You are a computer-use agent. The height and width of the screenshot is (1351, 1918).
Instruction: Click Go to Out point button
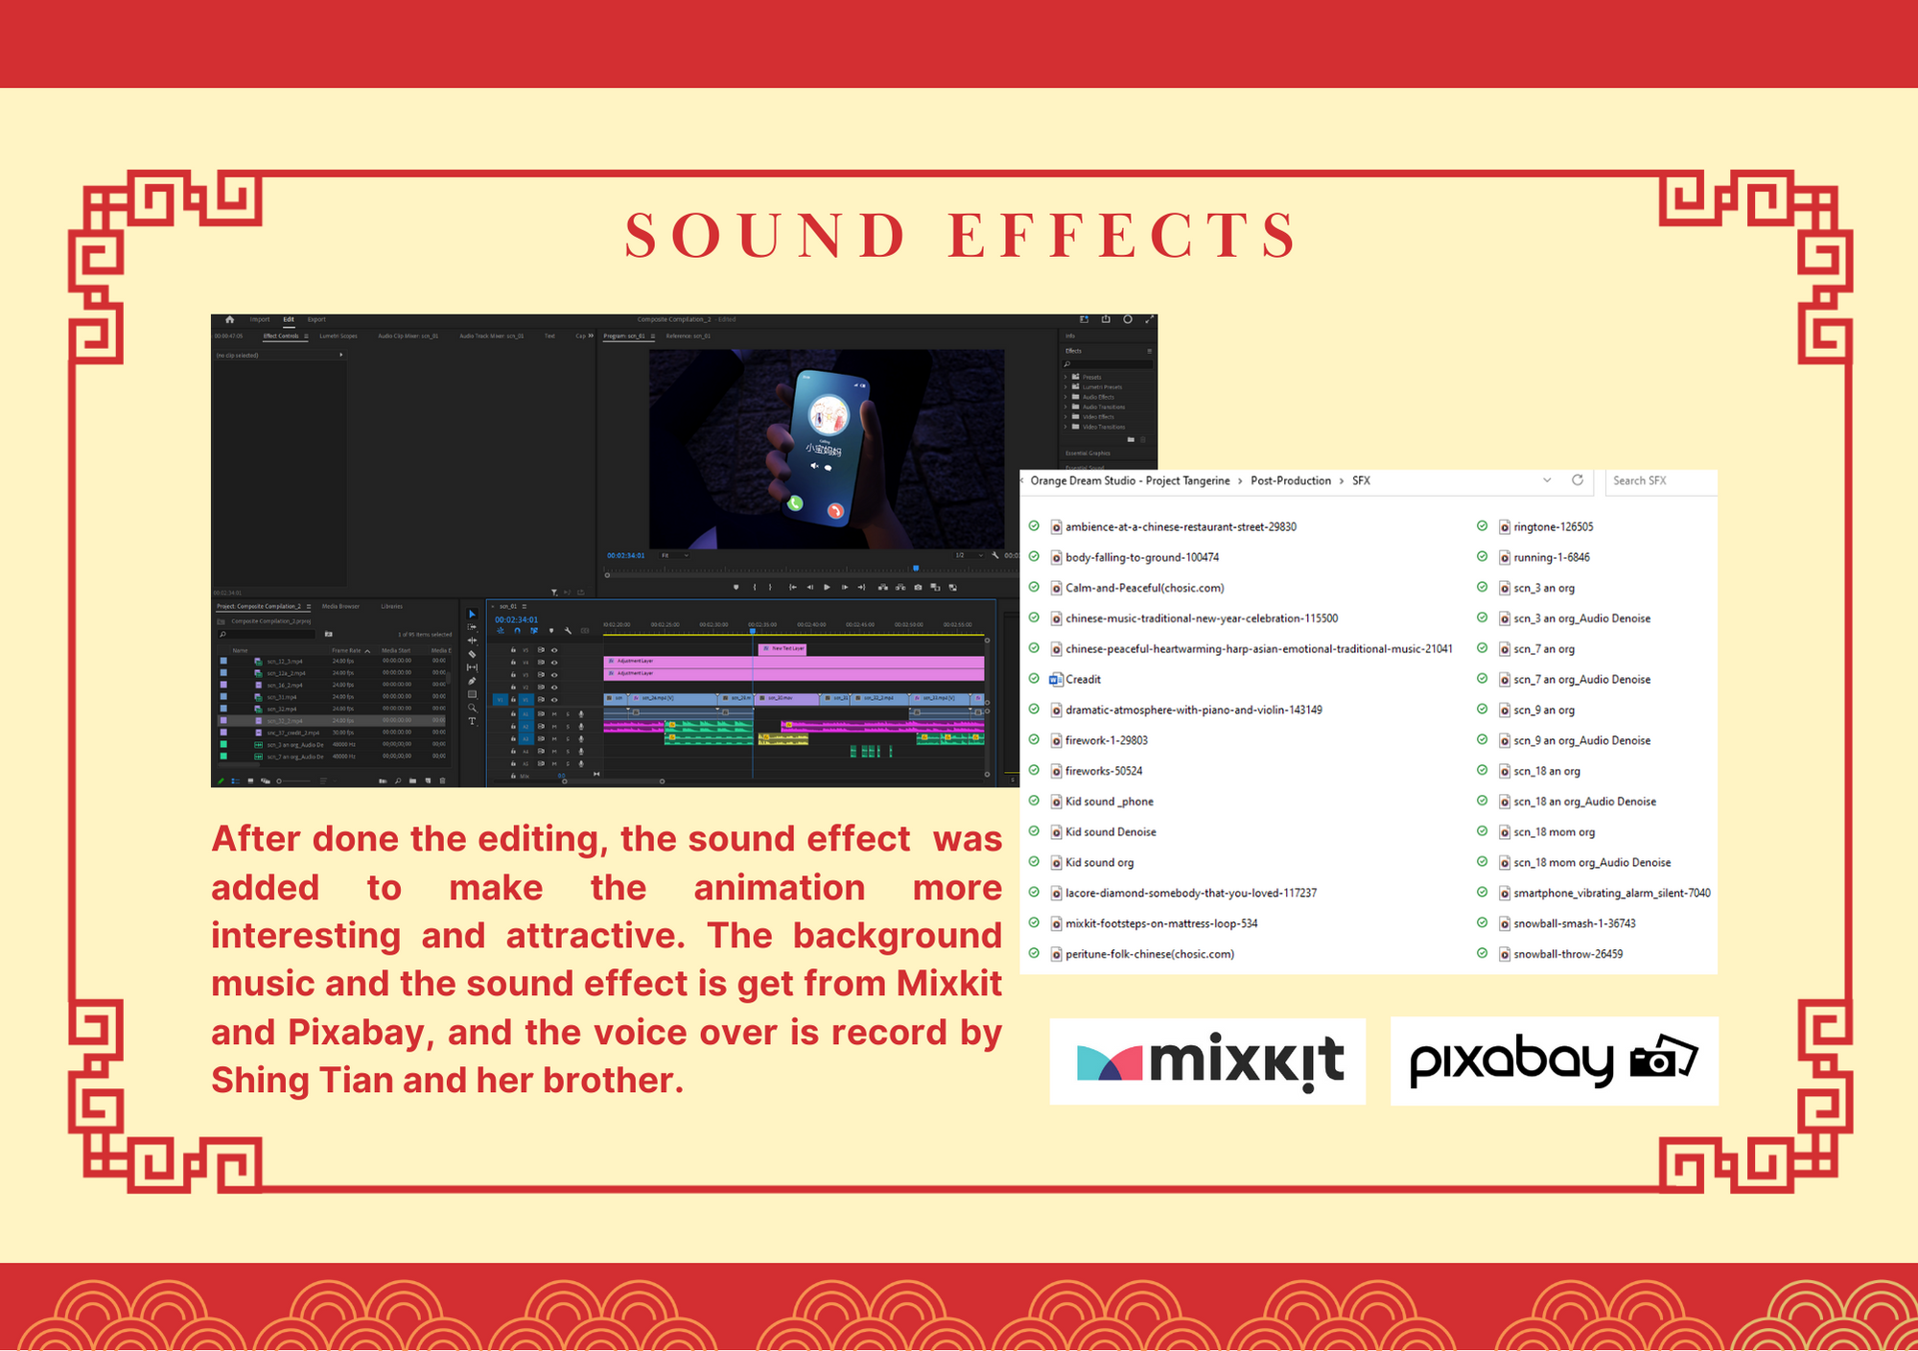pos(861,587)
